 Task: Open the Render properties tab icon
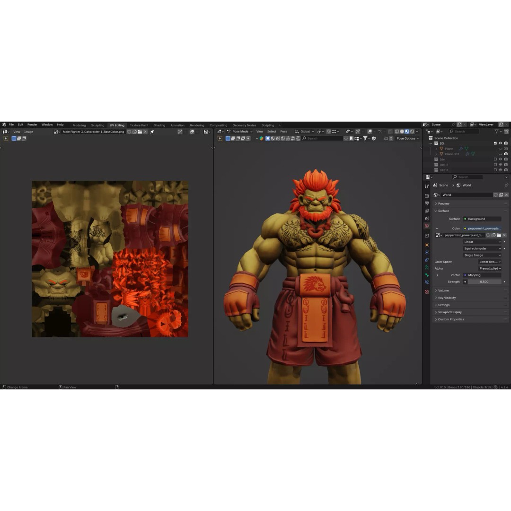pyautogui.click(x=427, y=195)
